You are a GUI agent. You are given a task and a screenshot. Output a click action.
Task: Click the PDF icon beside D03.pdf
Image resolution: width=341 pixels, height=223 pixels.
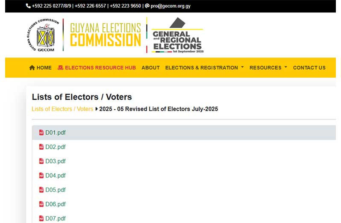point(41,161)
